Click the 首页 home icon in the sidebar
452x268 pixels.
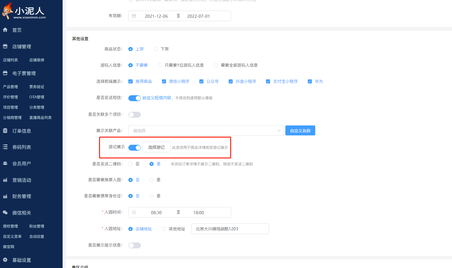[5, 30]
